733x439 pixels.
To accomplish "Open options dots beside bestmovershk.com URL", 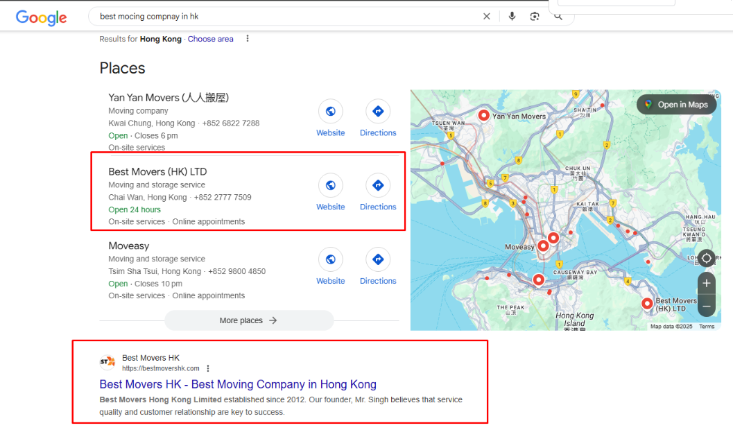I will click(208, 368).
